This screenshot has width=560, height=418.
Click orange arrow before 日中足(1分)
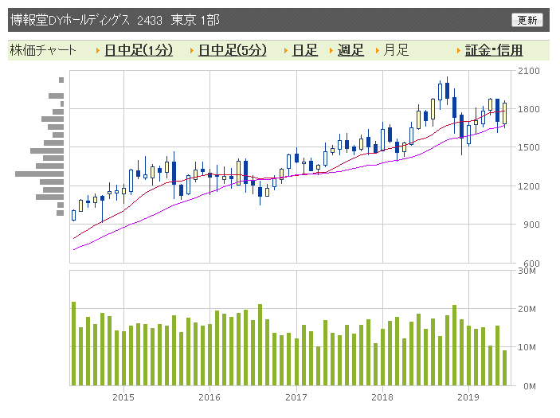(98, 51)
